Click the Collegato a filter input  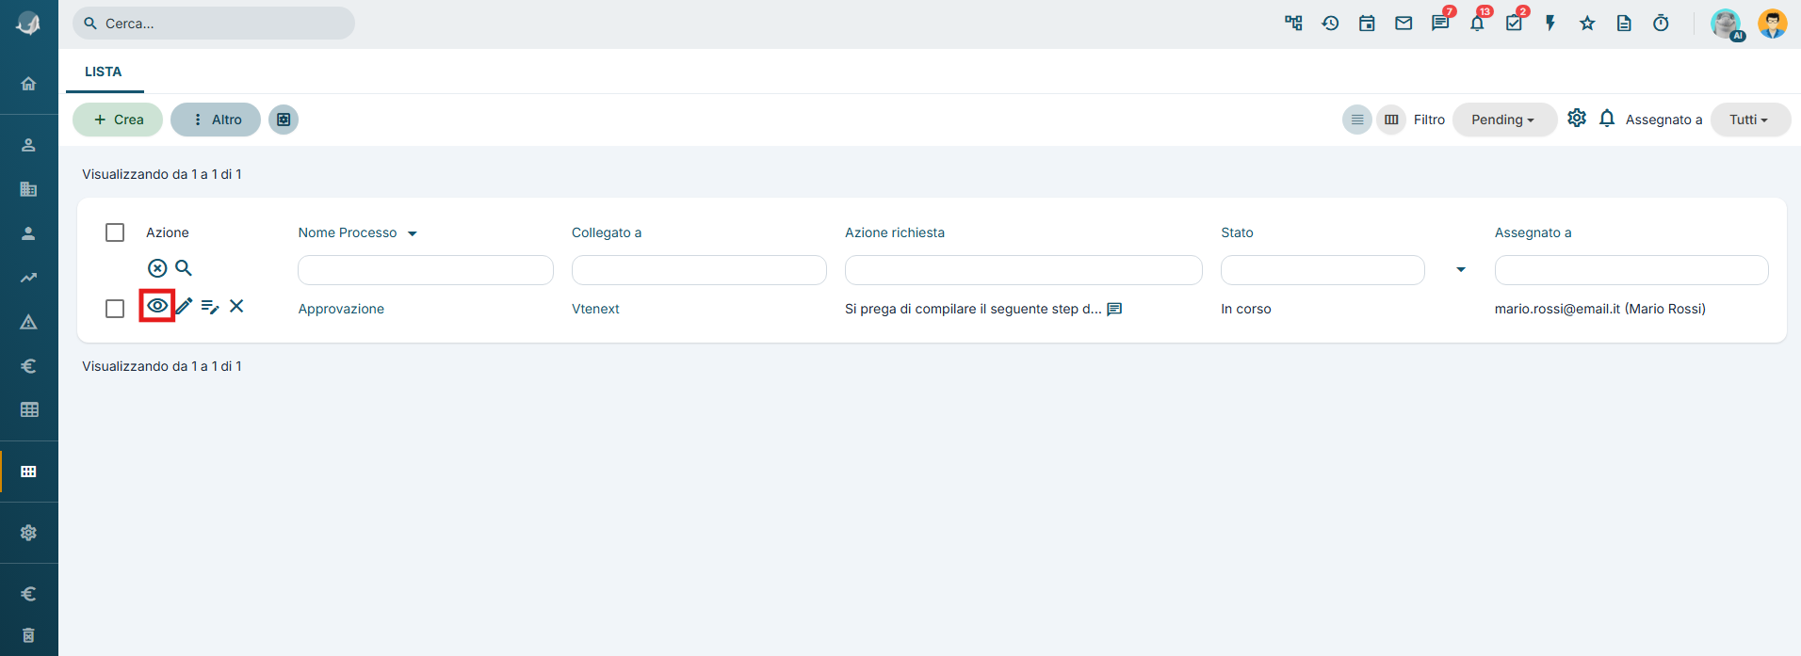[699, 270]
